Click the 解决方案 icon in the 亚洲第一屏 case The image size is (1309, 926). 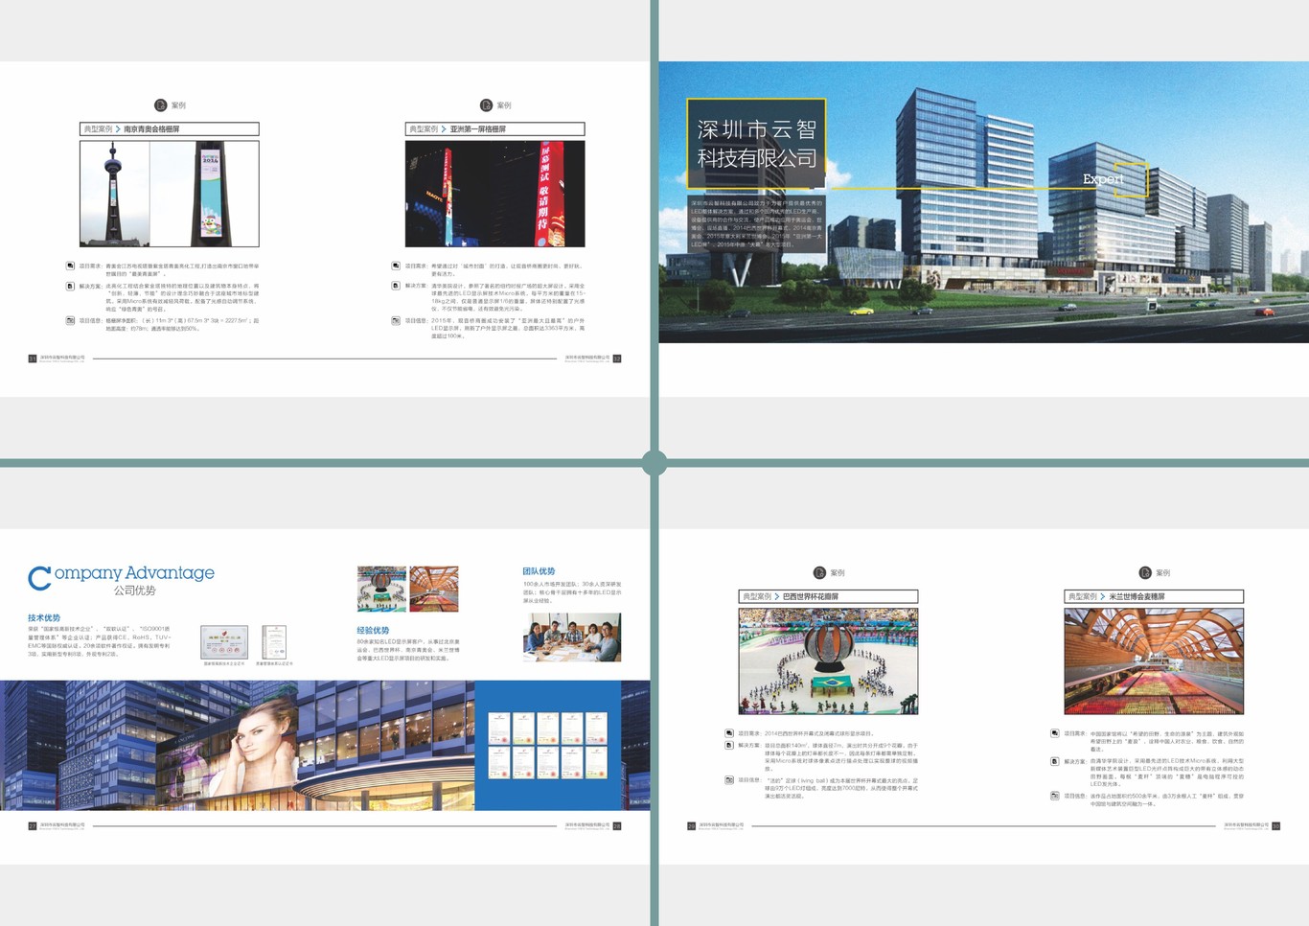click(x=396, y=286)
